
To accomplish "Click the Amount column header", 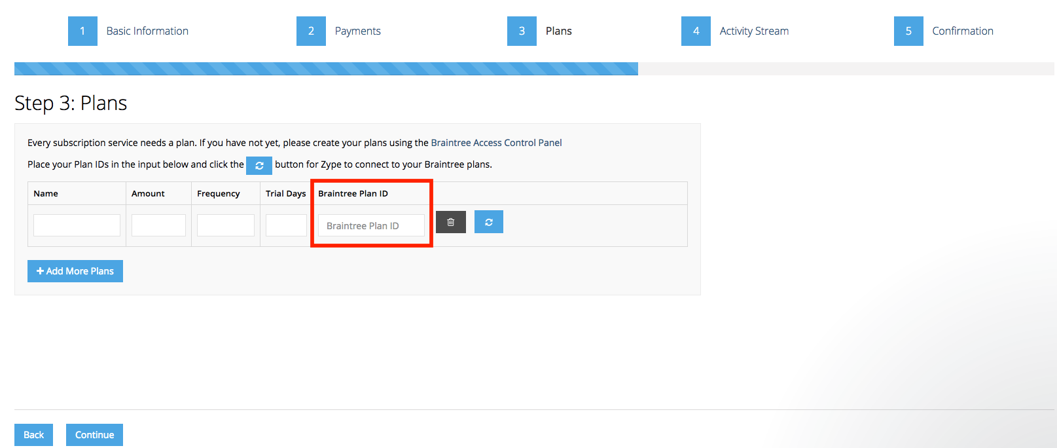I will [x=148, y=193].
